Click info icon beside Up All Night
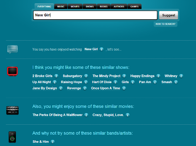The height and width of the screenshot is (146, 196). (x=55, y=82)
